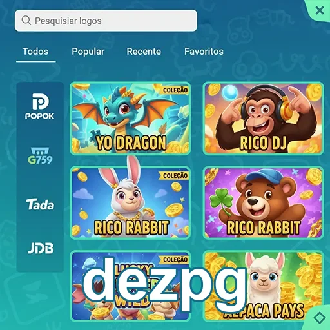This screenshot has height=330, width=330.
Task: Click Coleção badge on Yo Dragon
Action: click(x=175, y=90)
